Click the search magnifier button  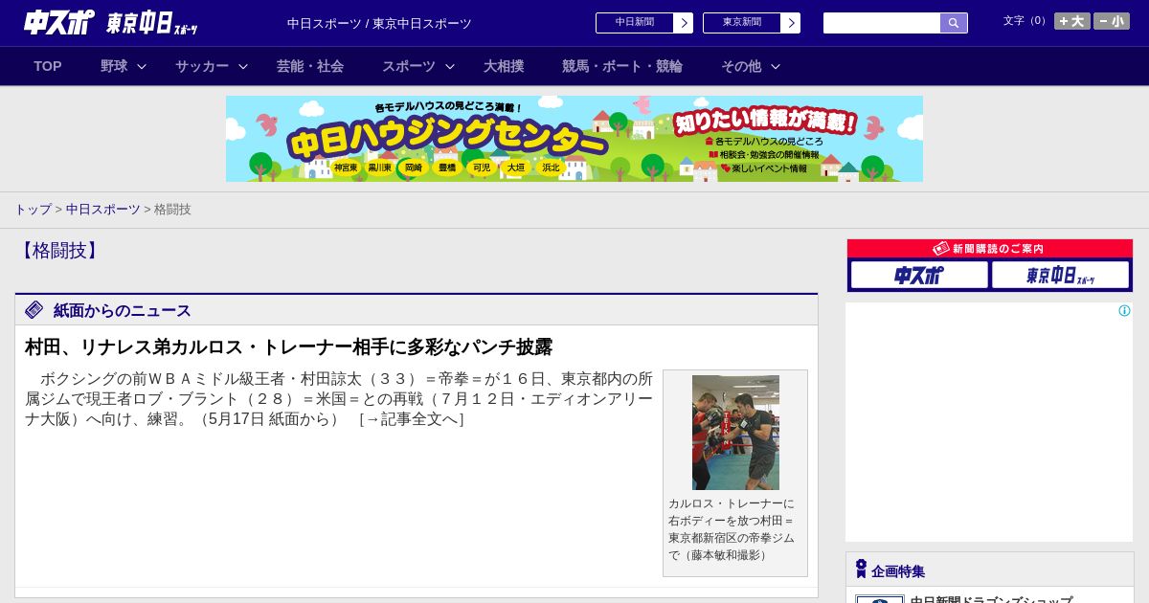954,23
